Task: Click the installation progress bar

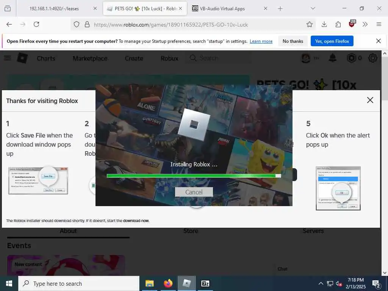Action: pyautogui.click(x=194, y=176)
